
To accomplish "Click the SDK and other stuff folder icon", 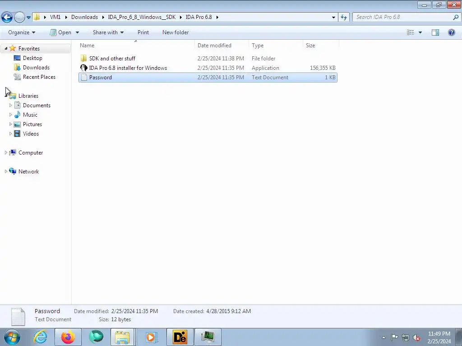I will (83, 58).
